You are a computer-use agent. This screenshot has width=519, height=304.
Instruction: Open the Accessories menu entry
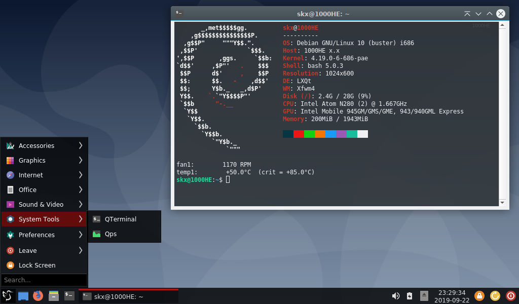[x=44, y=145]
